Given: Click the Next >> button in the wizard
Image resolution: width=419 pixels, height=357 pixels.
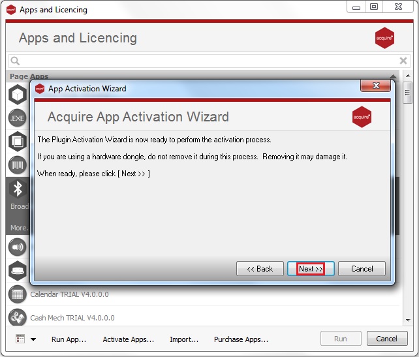Looking at the screenshot, I should [x=311, y=268].
